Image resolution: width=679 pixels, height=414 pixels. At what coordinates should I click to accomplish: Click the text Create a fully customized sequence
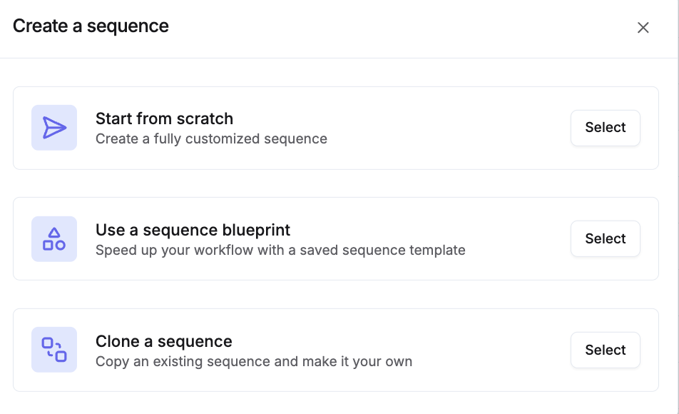point(211,138)
